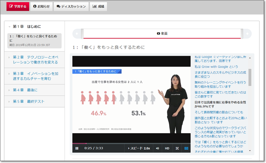Click the video progress bar
This screenshot has height=163, width=266.
click(x=131, y=144)
